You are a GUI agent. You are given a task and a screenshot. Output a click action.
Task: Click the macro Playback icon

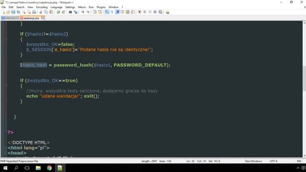(150, 12)
